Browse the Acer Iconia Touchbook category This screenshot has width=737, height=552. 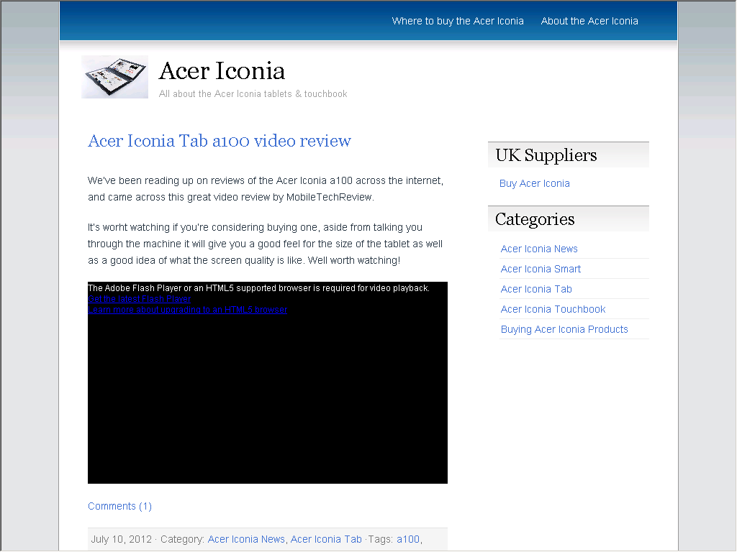point(553,309)
